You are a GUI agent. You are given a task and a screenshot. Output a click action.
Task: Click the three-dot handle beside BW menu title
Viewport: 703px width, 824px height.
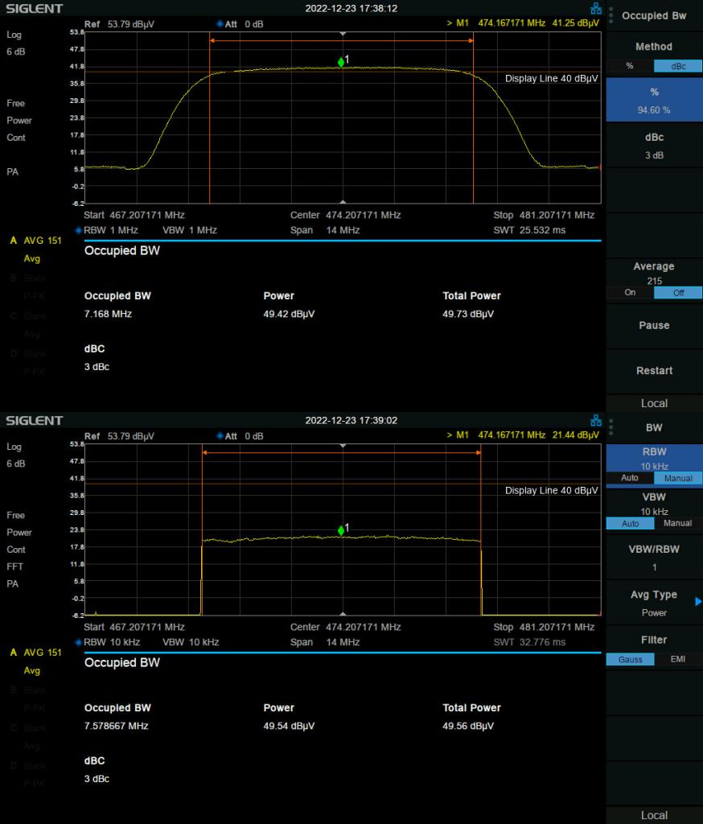(610, 427)
